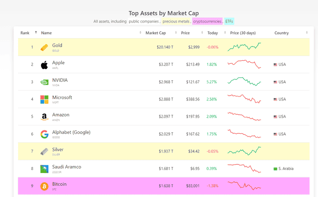The image size is (318, 197).
Task: Sort table by Rank column
Action: (x=25, y=33)
